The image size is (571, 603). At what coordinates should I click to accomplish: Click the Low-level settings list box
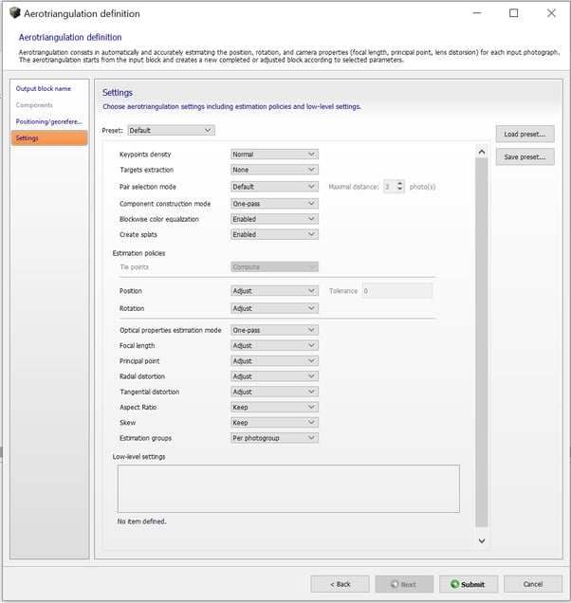click(x=288, y=488)
